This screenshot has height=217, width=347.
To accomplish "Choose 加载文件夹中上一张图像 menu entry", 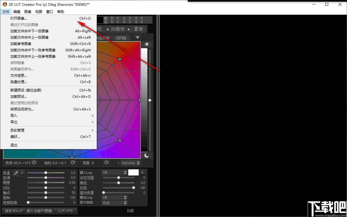I will 49,37.
